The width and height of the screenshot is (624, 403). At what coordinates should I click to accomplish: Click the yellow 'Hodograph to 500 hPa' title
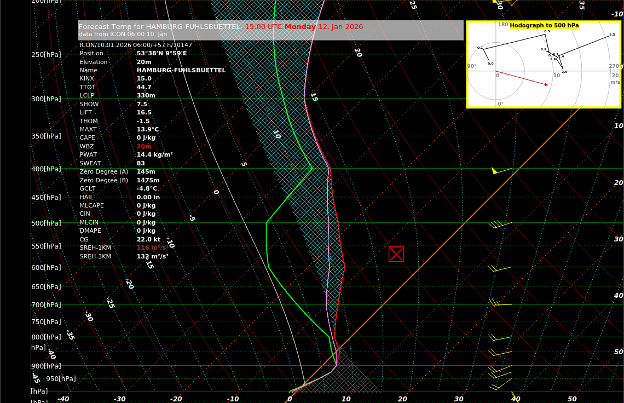(x=544, y=26)
